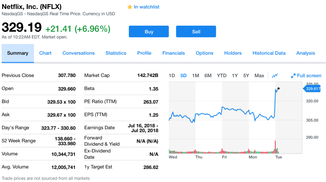Click the PE Ratio value 263.07
This screenshot has height=182, width=326.
click(x=151, y=102)
